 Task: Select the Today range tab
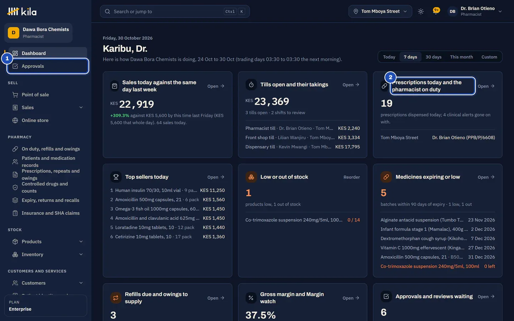point(389,57)
